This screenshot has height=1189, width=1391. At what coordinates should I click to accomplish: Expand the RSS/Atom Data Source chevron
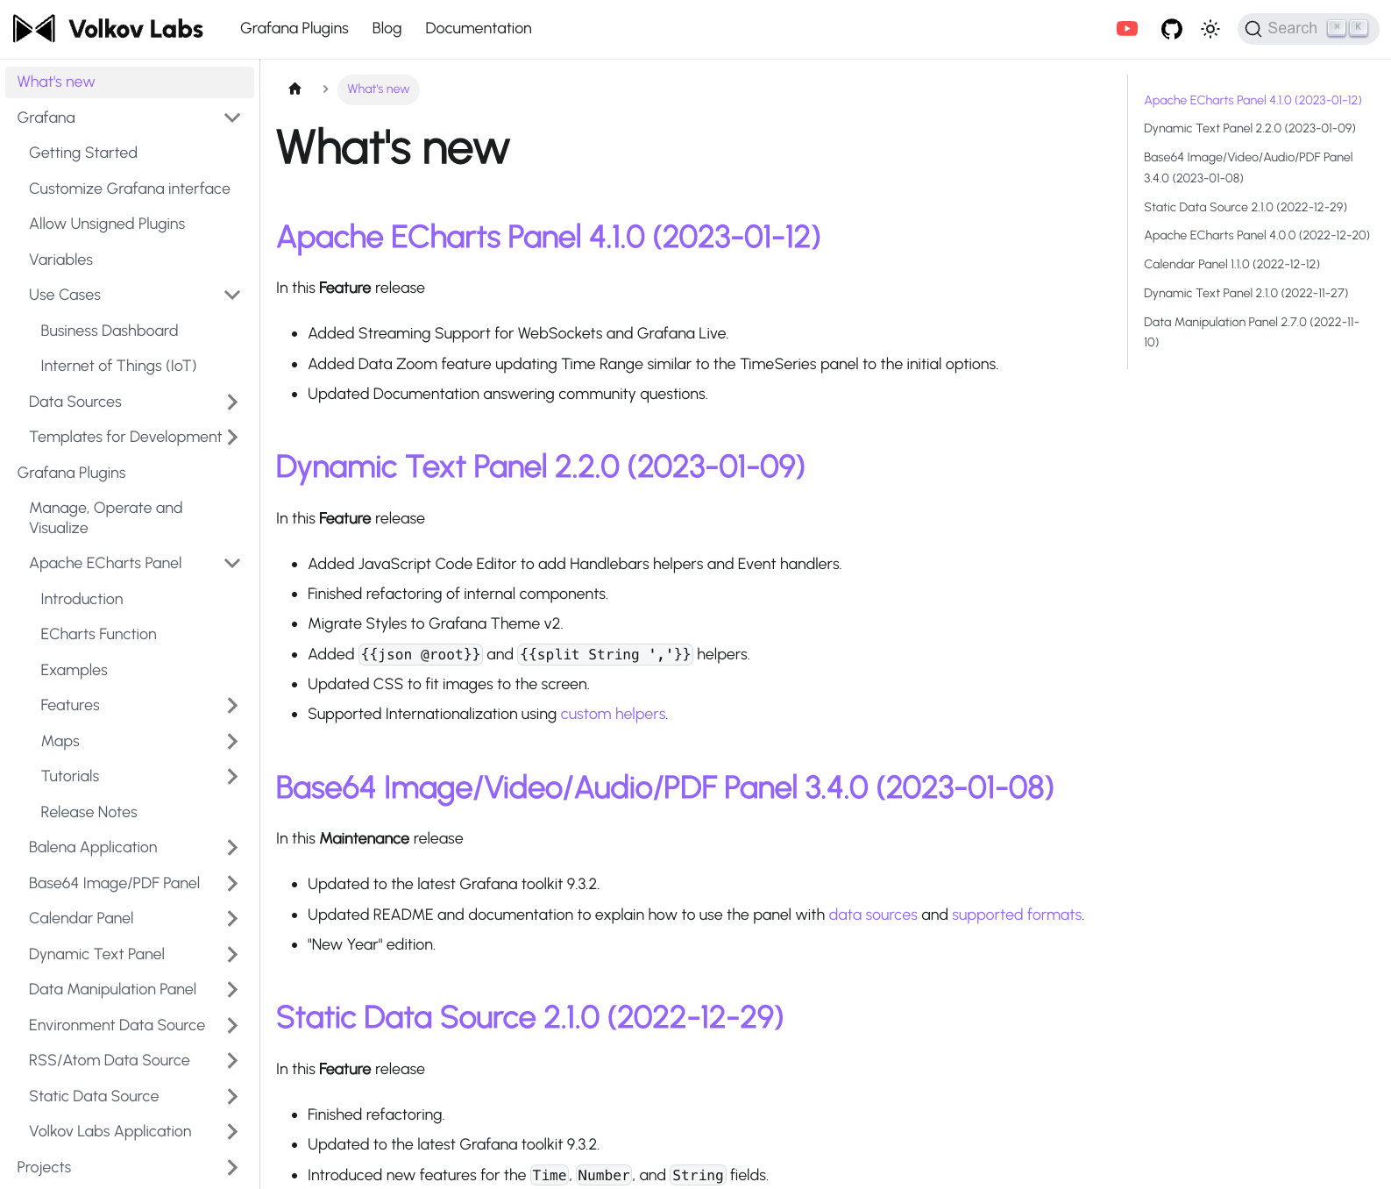tap(232, 1060)
